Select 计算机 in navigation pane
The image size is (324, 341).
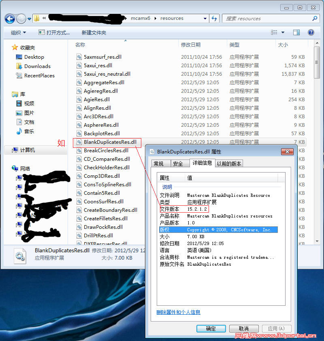tap(23, 150)
